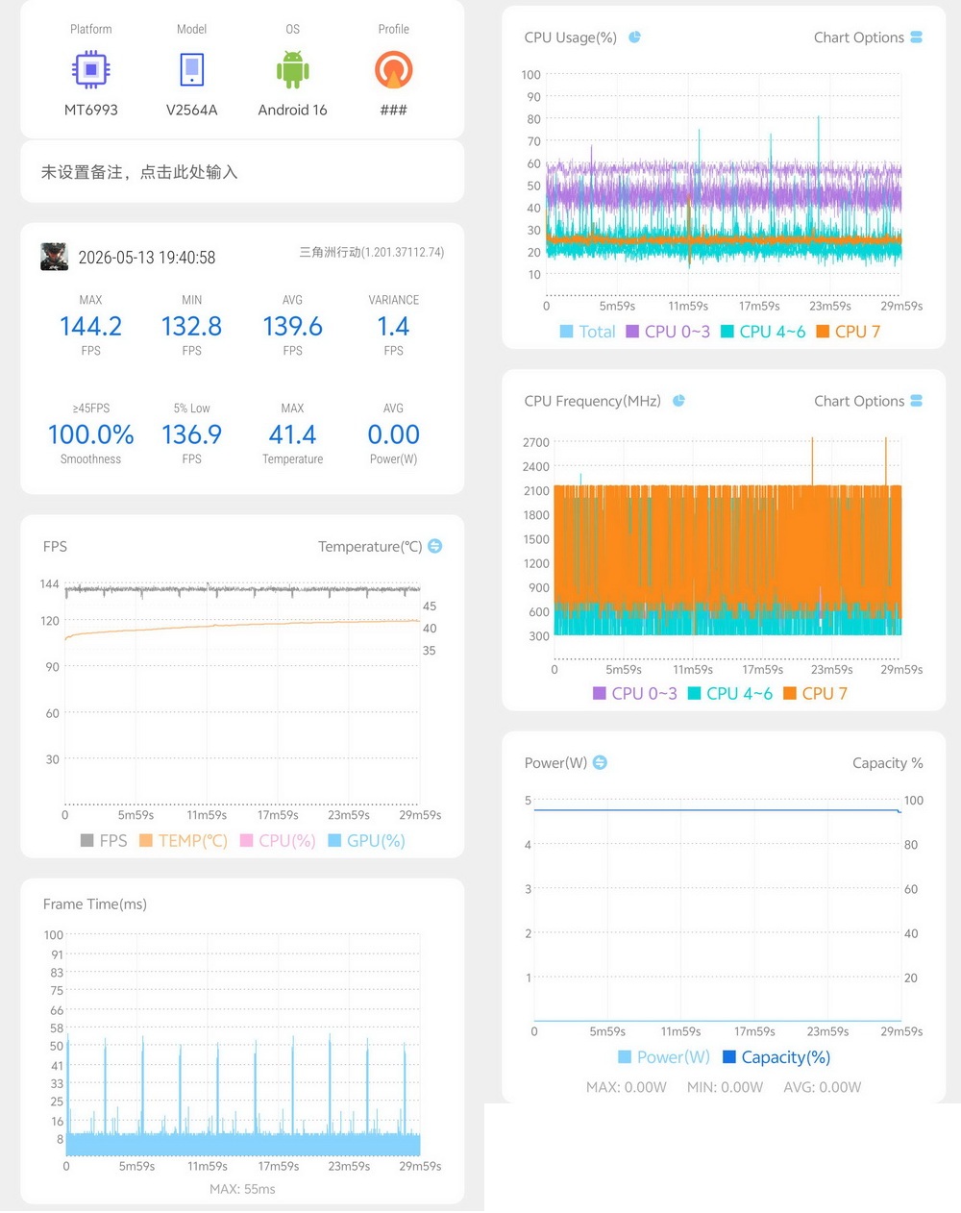Click the AVG: 0.00W power label
Screen dimensions: 961x1213
[x=823, y=1087]
